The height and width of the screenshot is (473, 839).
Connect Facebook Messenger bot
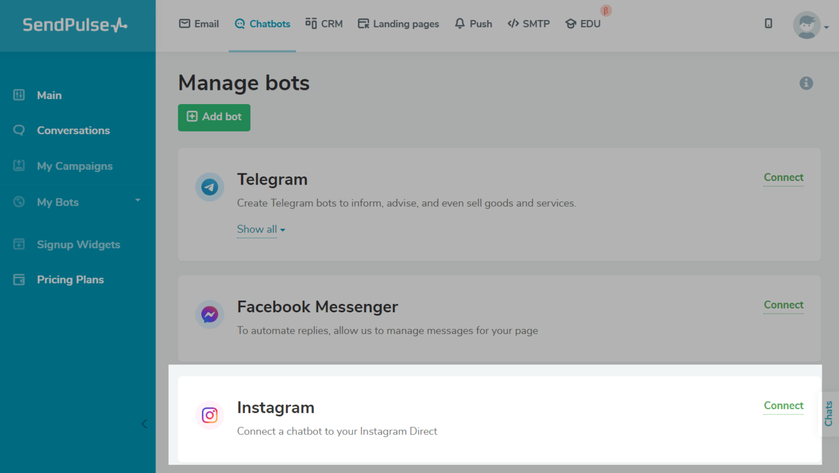(x=784, y=305)
